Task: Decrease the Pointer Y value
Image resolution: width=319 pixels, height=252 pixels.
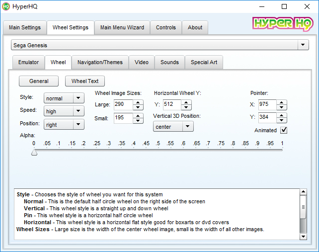Action: 282,120
